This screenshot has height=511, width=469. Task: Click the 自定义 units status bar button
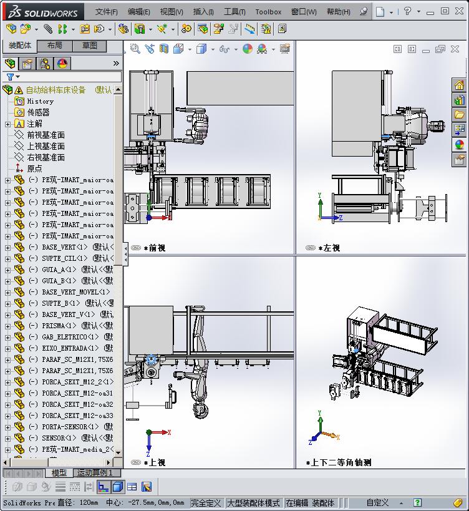click(x=377, y=503)
